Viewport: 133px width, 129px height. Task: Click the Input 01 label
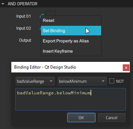[24, 16]
